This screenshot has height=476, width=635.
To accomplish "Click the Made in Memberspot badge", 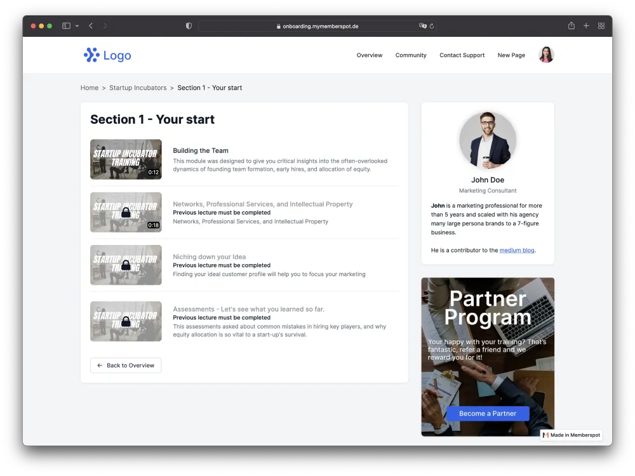I will tap(571, 435).
